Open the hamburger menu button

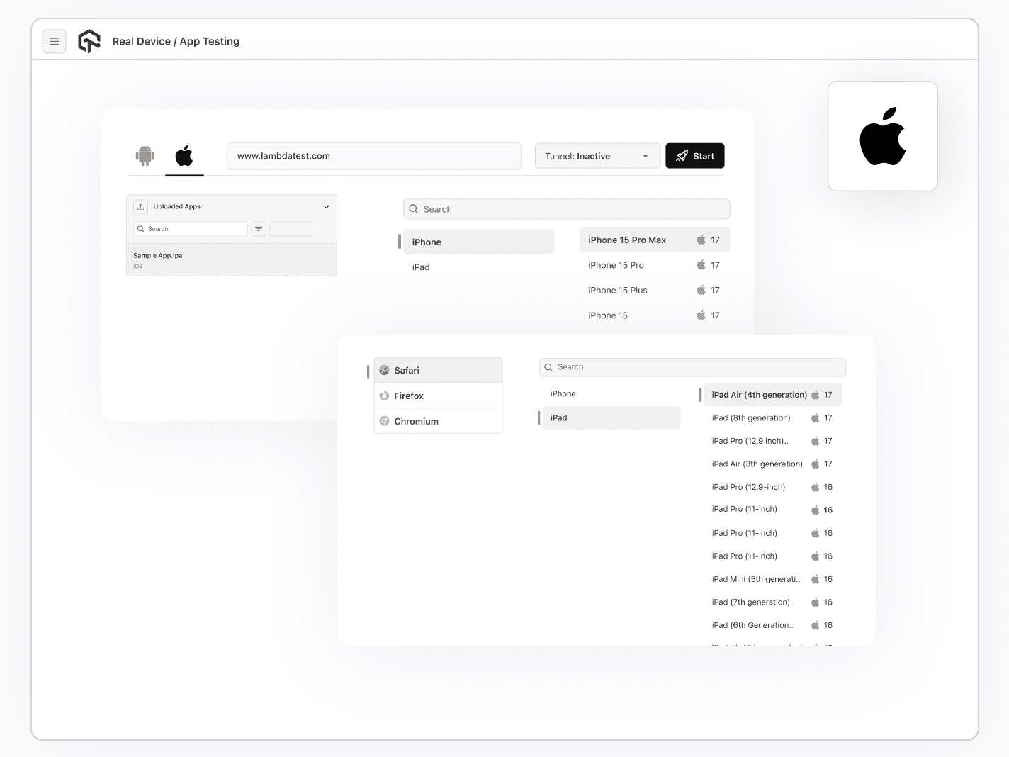(55, 41)
